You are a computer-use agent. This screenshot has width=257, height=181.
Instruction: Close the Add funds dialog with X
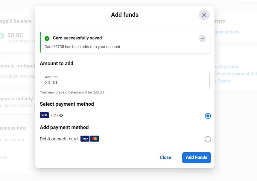pos(204,15)
